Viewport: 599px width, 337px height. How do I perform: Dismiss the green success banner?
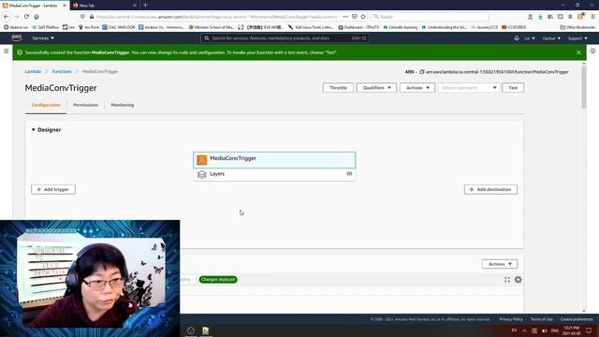[578, 52]
